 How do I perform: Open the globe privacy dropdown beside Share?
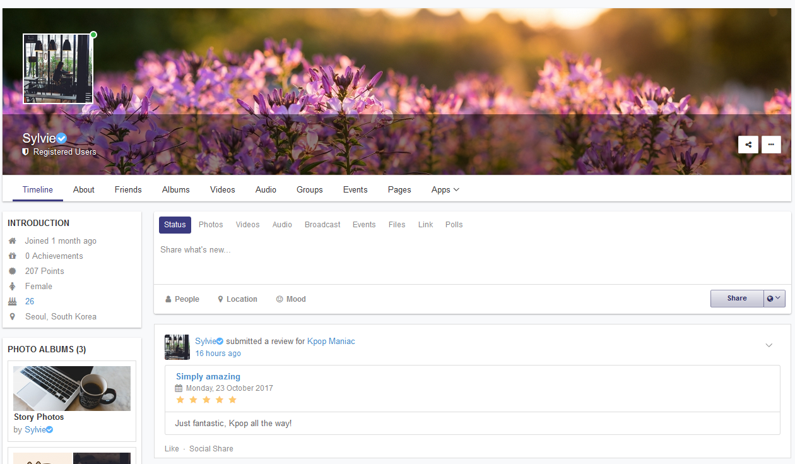click(x=774, y=299)
